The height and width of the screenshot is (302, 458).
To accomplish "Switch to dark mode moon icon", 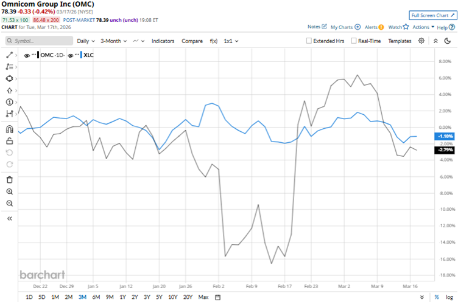I will [448, 41].
